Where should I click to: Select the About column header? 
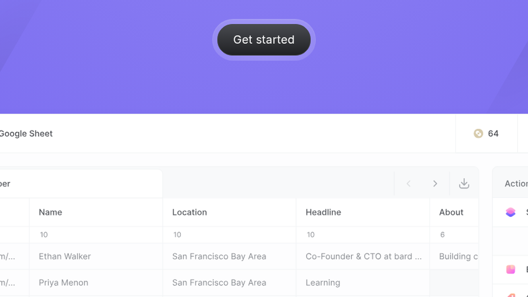[454, 212]
